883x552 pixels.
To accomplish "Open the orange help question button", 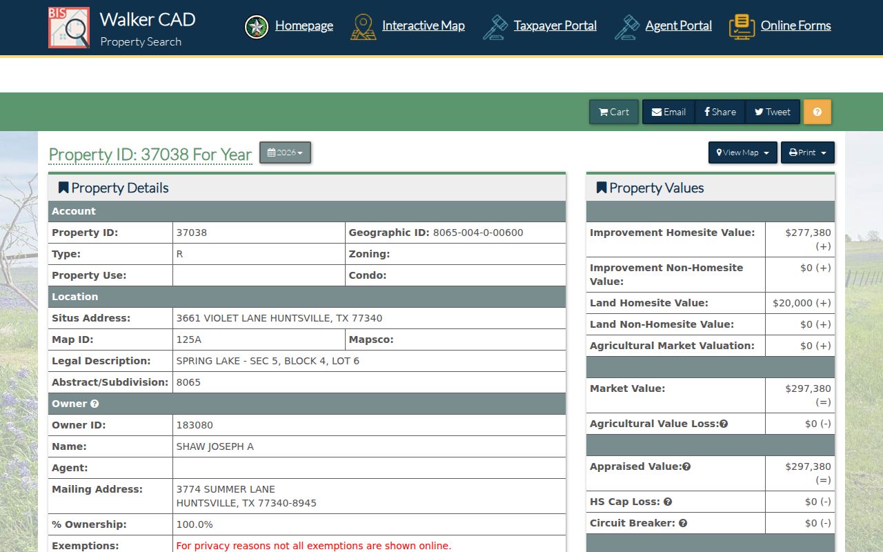I will point(817,112).
